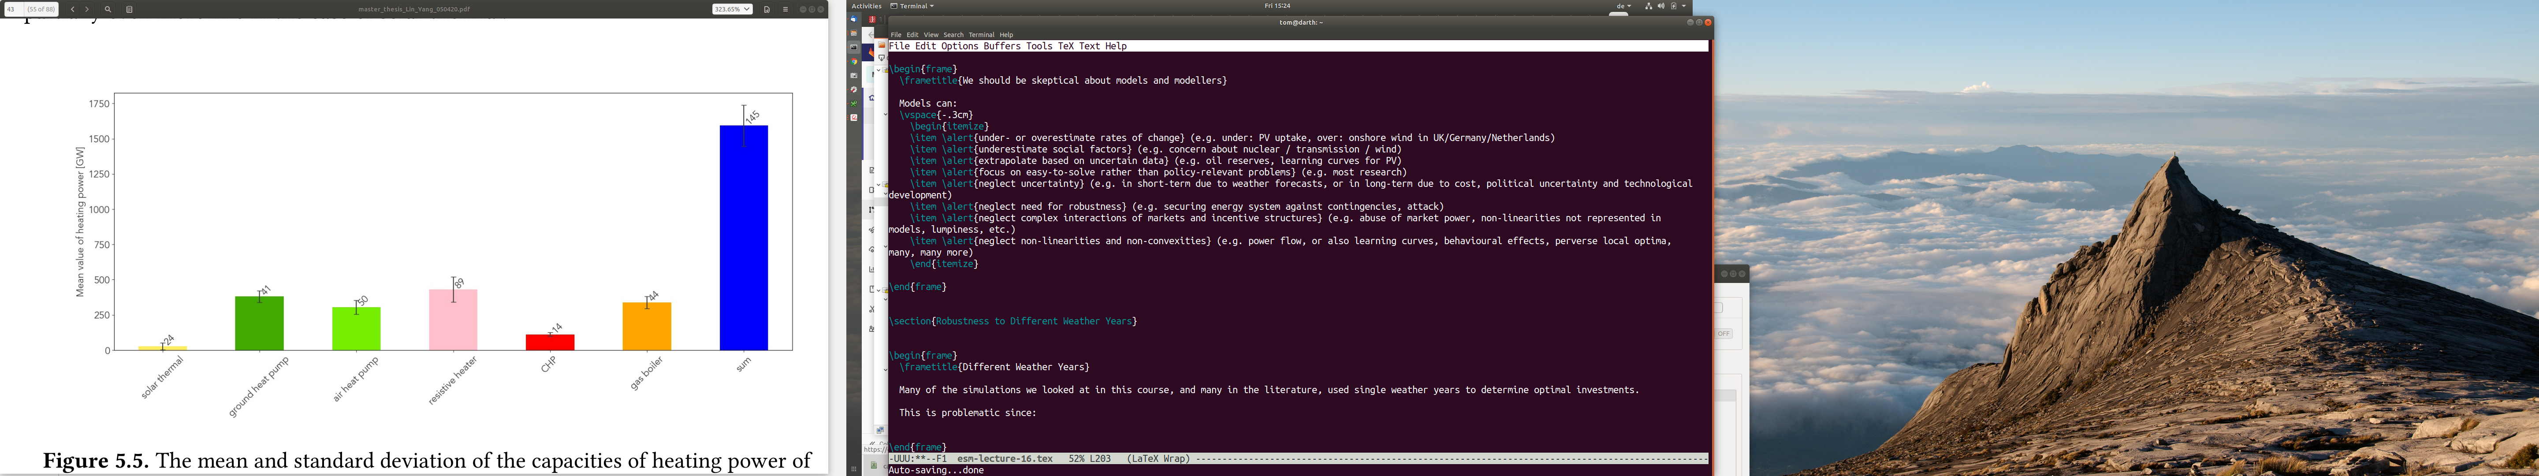
Task: Open terminal window's View menu
Action: (x=931, y=34)
